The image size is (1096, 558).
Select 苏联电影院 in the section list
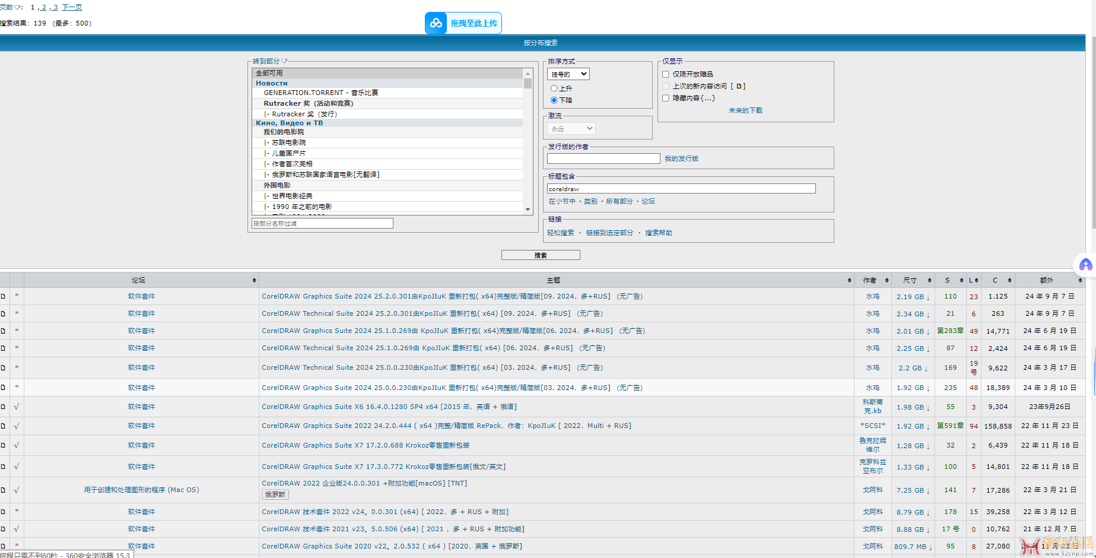387,142
